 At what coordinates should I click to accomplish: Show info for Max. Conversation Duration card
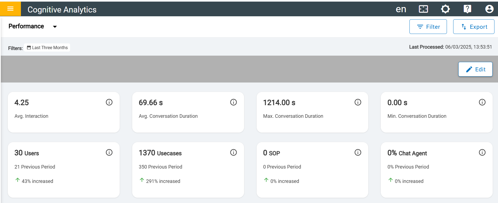[x=358, y=102]
